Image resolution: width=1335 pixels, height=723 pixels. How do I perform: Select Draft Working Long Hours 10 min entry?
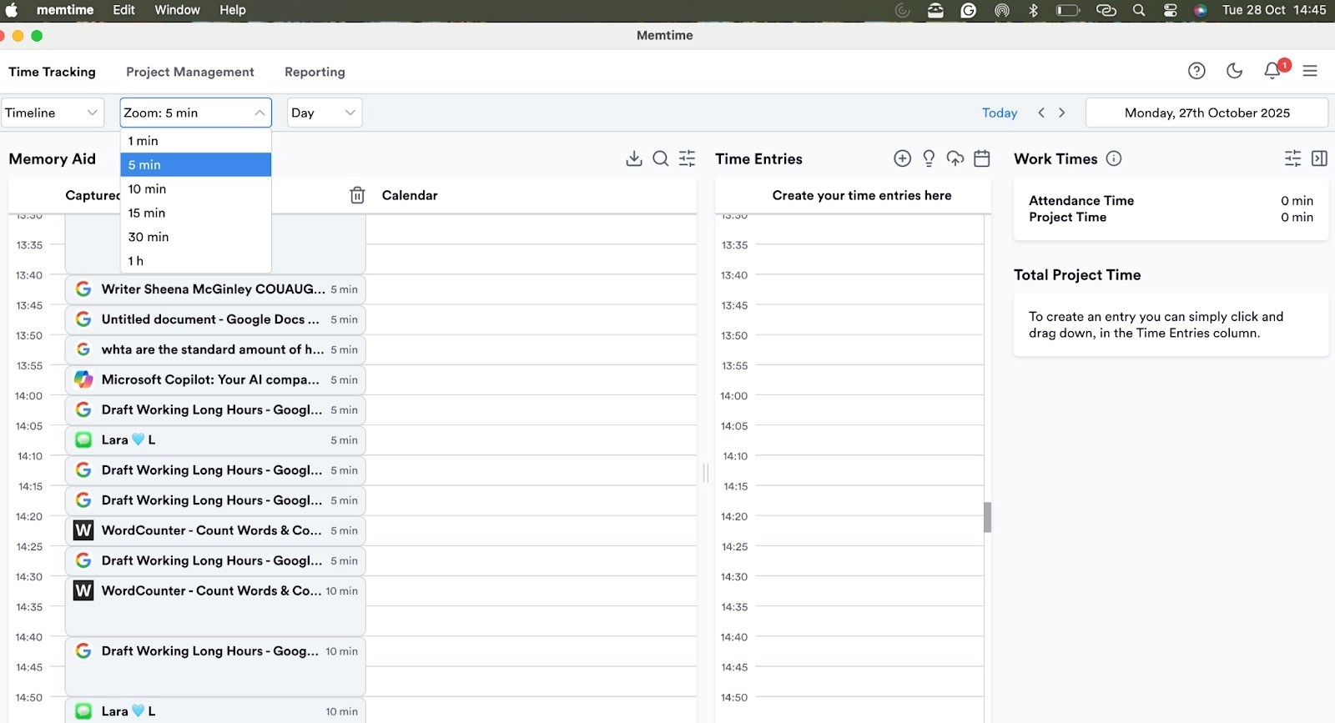coord(215,665)
